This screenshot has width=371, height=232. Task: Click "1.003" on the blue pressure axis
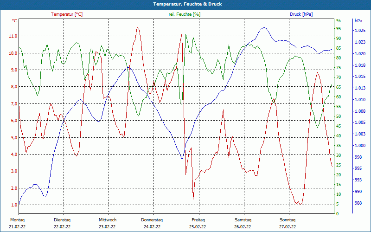tap(360, 134)
